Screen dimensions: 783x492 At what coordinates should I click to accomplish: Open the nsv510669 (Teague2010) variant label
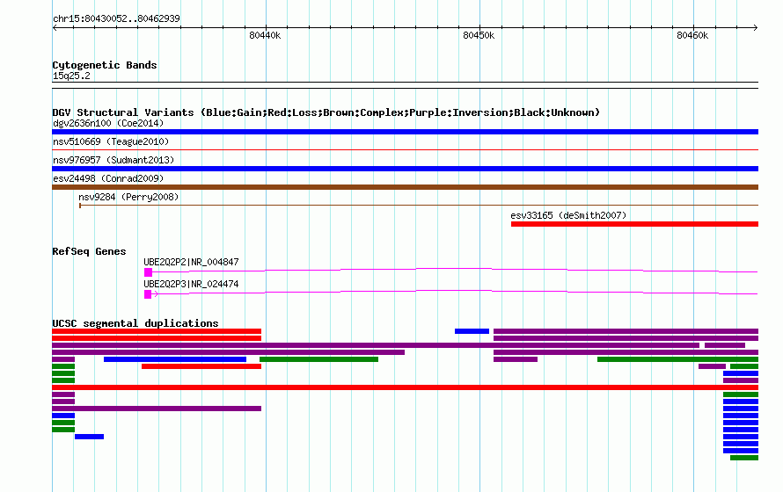coord(111,141)
